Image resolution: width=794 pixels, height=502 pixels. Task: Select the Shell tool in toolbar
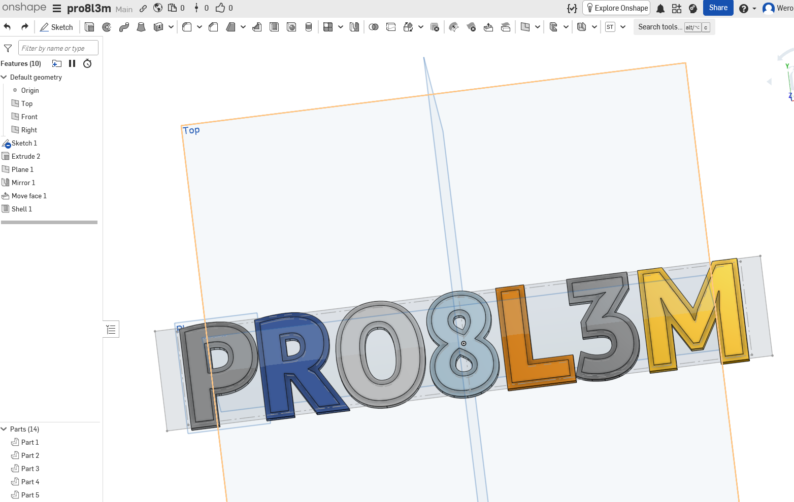[x=274, y=27]
